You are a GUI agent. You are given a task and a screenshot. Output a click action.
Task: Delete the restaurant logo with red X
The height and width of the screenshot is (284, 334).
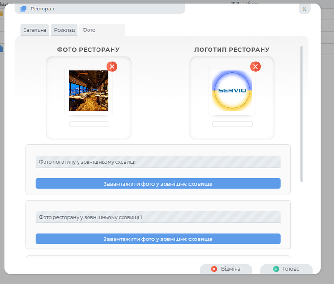click(255, 66)
